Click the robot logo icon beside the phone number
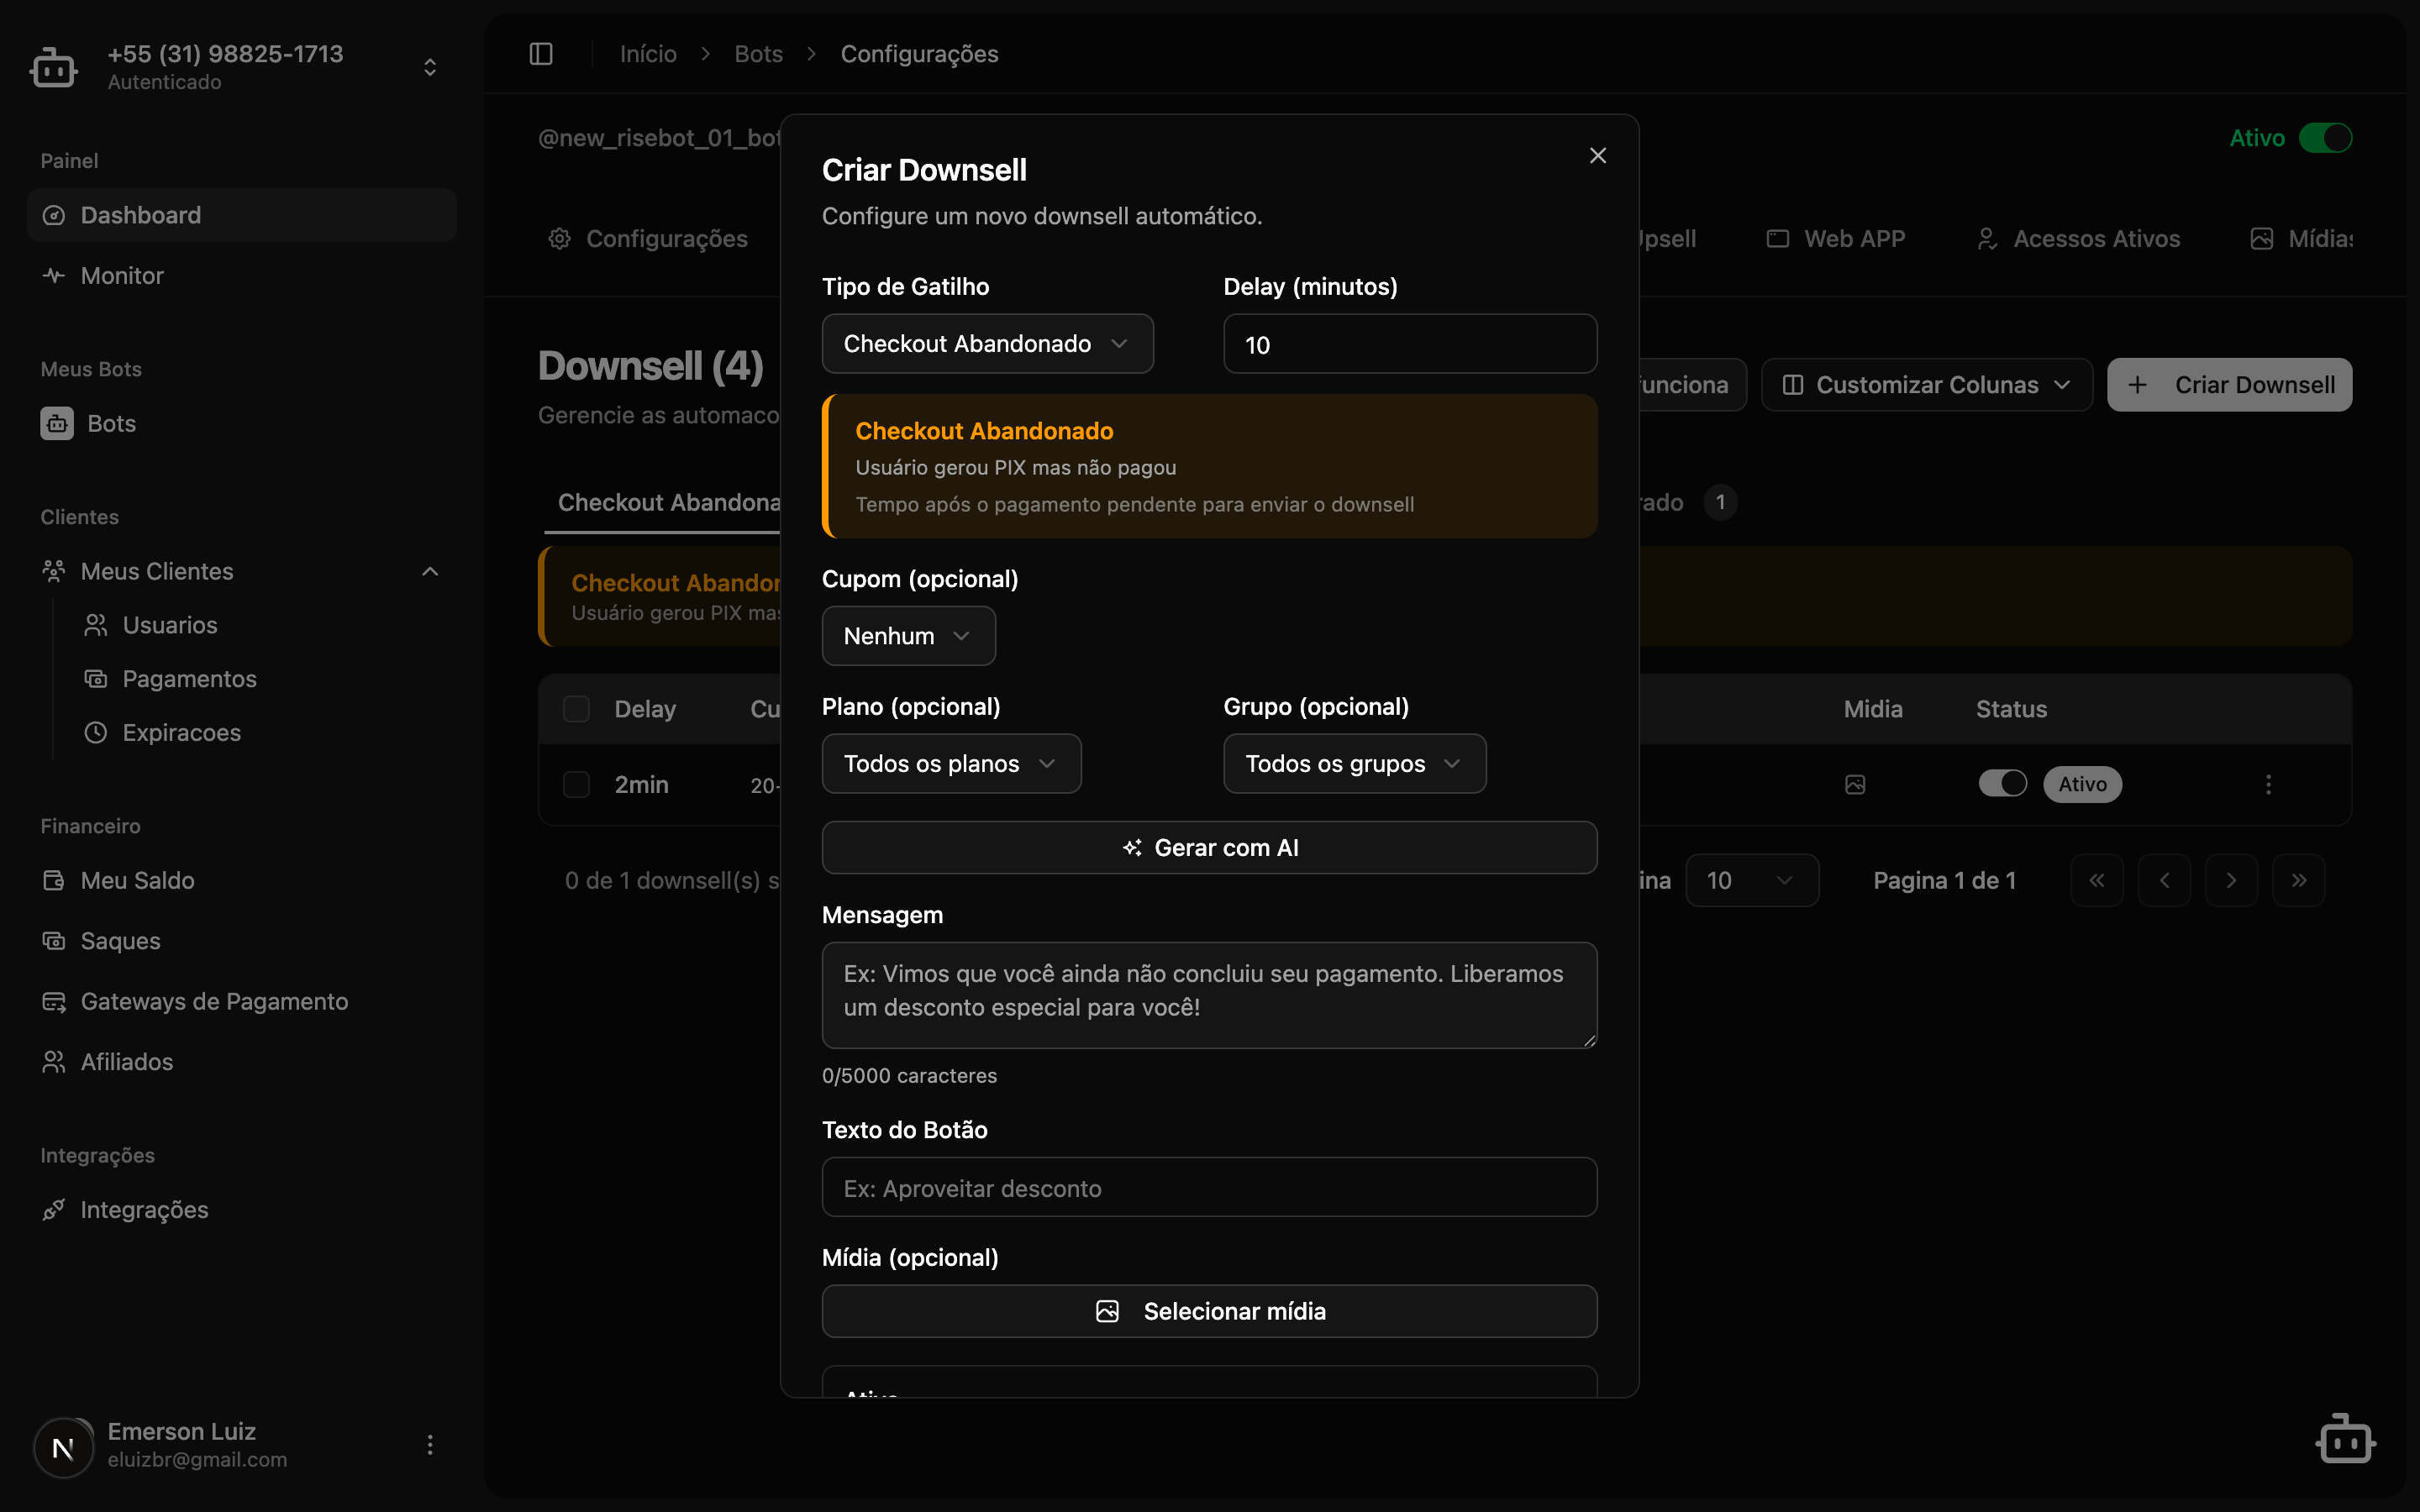Screen dimensions: 2420x1512 coord(54,67)
